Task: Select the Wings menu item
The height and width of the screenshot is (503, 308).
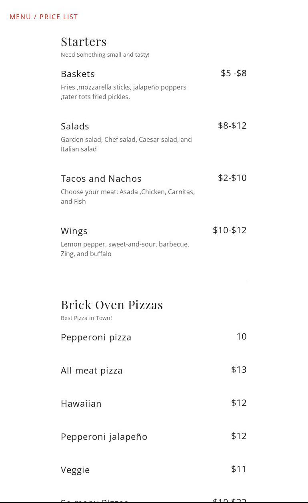Action: pos(74,231)
